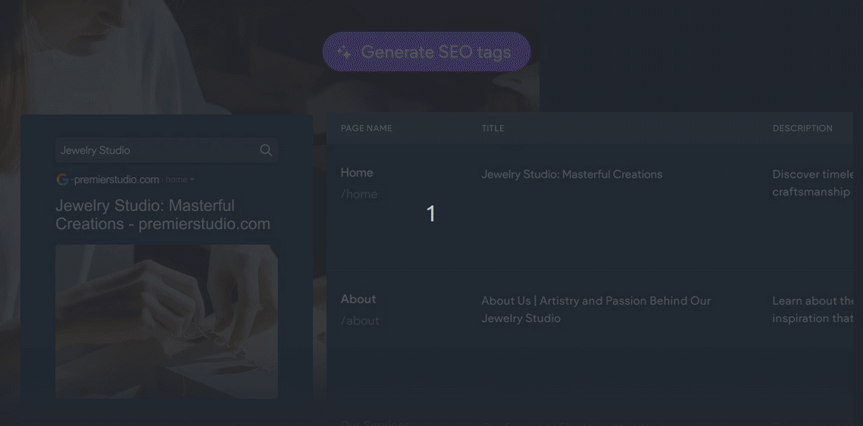Click the sparkle icon in Generate button

pyautogui.click(x=345, y=52)
